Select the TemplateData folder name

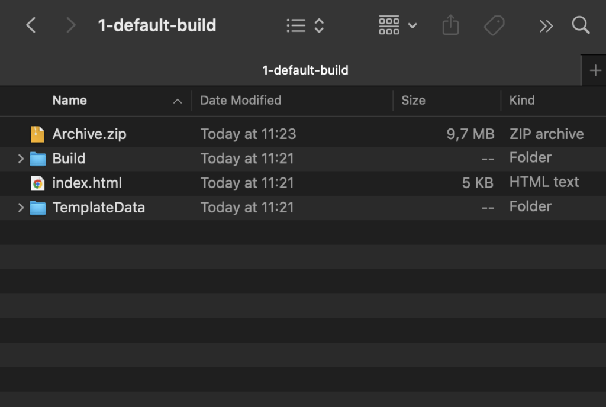[98, 208]
